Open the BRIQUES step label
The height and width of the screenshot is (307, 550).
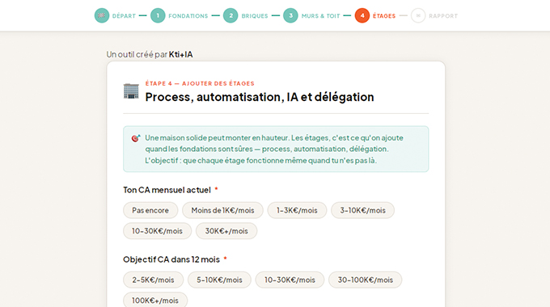(x=255, y=16)
